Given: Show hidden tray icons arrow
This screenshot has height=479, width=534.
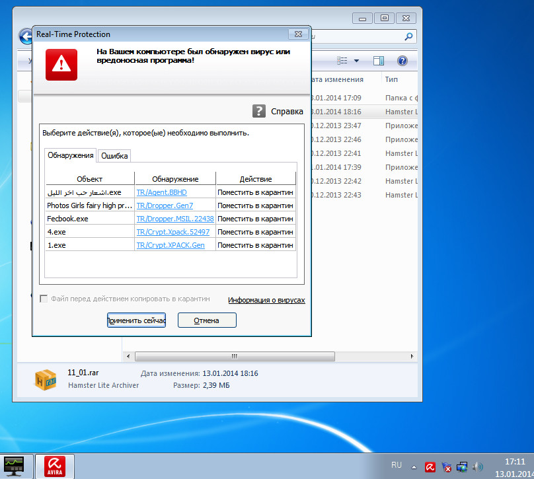Looking at the screenshot, I should coord(415,466).
